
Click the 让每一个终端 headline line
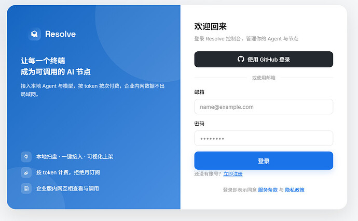[43, 61]
